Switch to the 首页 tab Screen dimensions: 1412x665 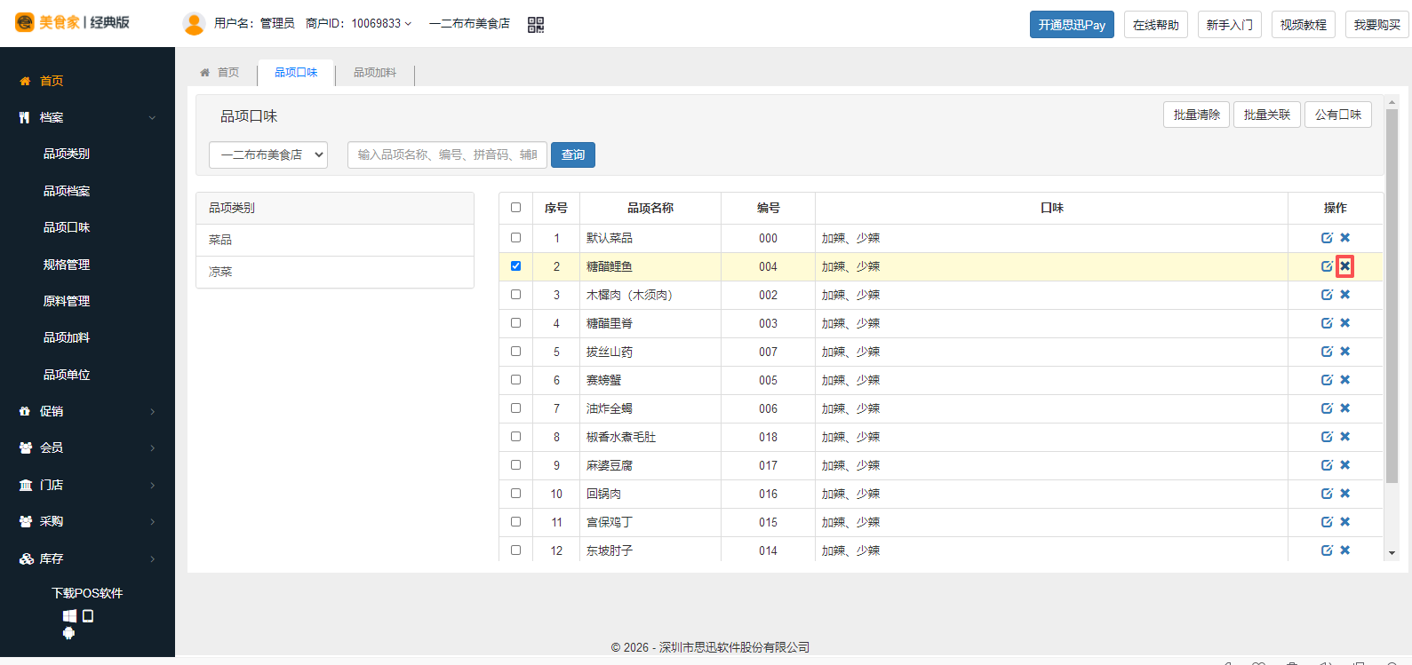pos(220,73)
